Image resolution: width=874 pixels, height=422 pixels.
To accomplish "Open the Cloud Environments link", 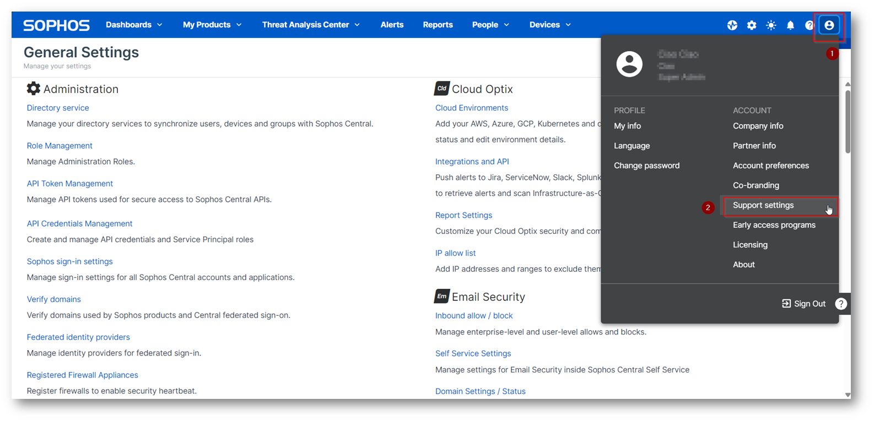I will coord(472,108).
